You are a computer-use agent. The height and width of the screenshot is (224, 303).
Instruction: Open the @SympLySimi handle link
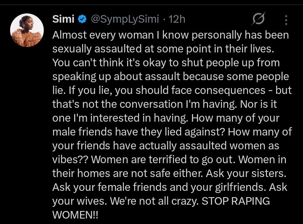(x=125, y=19)
